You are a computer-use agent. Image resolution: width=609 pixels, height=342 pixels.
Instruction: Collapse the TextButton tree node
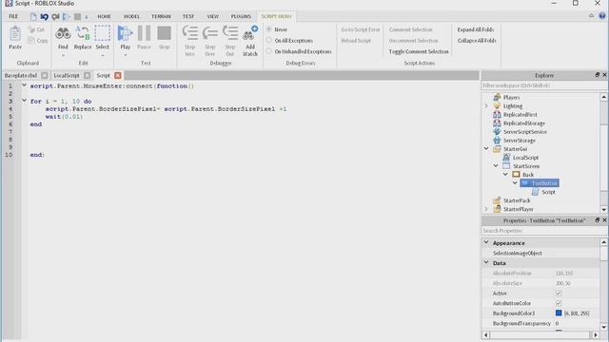(515, 182)
